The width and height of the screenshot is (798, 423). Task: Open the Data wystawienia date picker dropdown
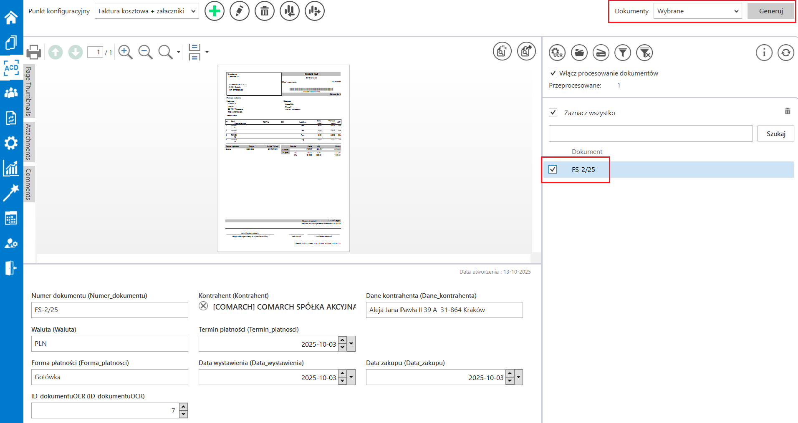tap(351, 377)
